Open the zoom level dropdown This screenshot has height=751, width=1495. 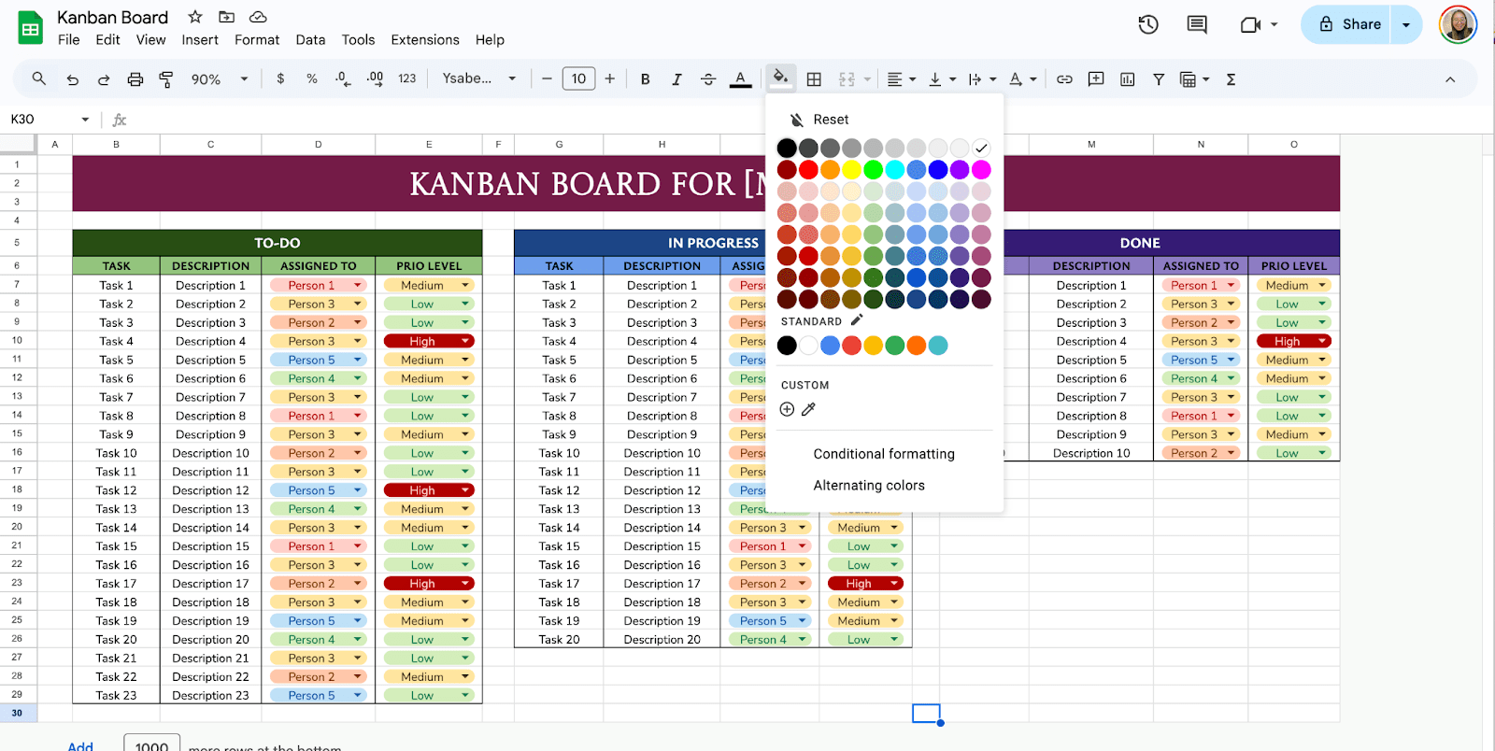pos(220,79)
